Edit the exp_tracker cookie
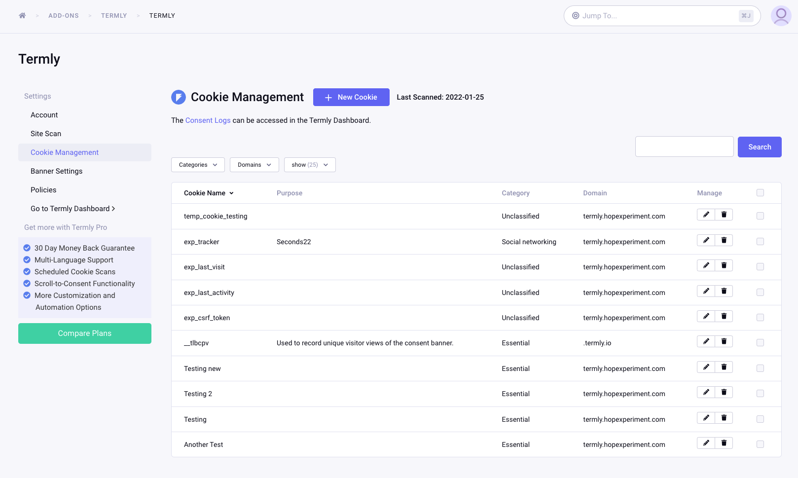The width and height of the screenshot is (798, 478). [706, 240]
